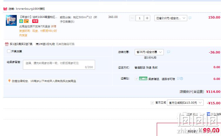Click the chat bubble icon beside 省36元 dropdown
Viewport: 221px width, 136px height.
pyautogui.click(x=168, y=52)
